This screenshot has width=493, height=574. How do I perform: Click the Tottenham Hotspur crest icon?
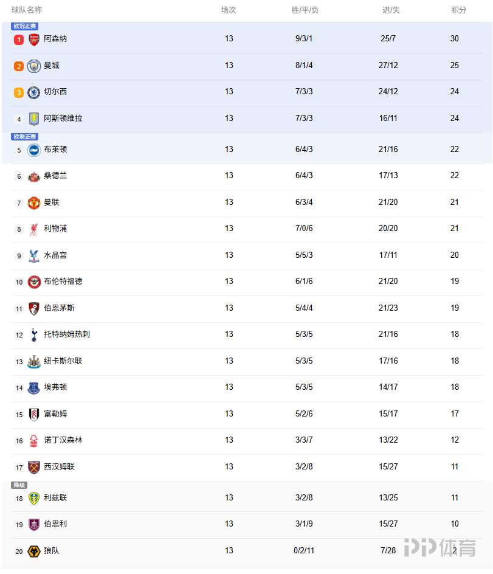(34, 334)
